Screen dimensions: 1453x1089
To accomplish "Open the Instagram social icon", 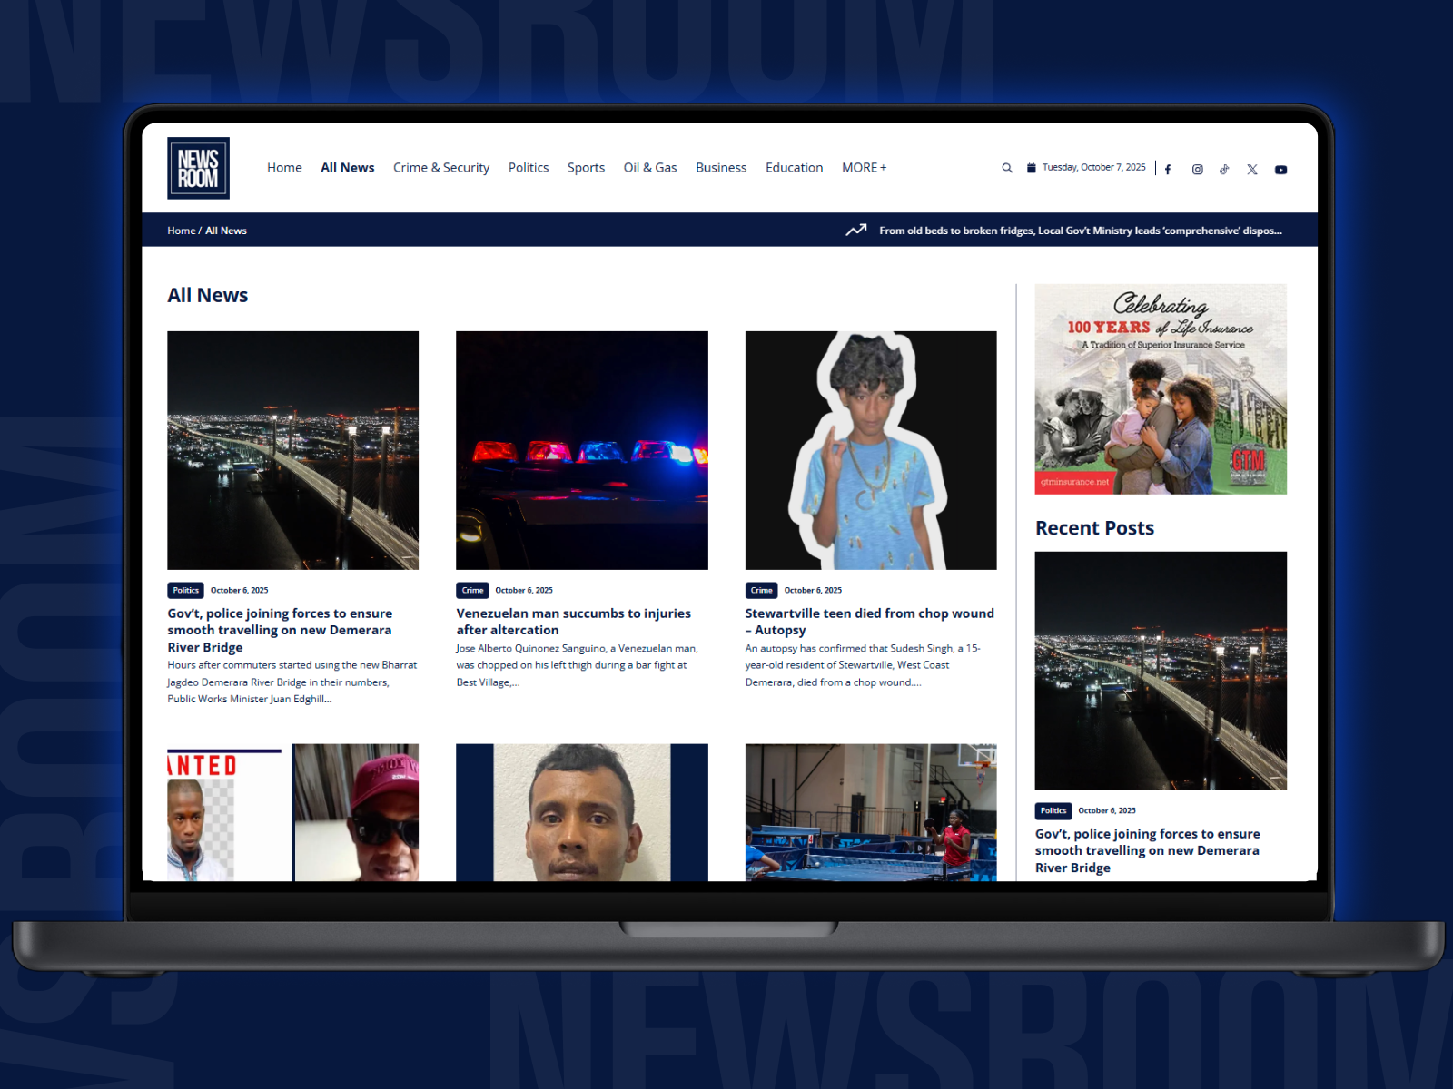I will (1197, 170).
